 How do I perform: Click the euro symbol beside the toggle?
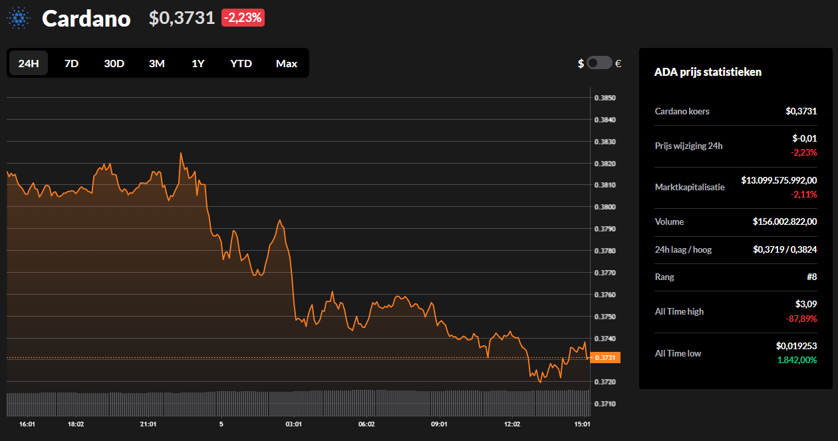(619, 63)
